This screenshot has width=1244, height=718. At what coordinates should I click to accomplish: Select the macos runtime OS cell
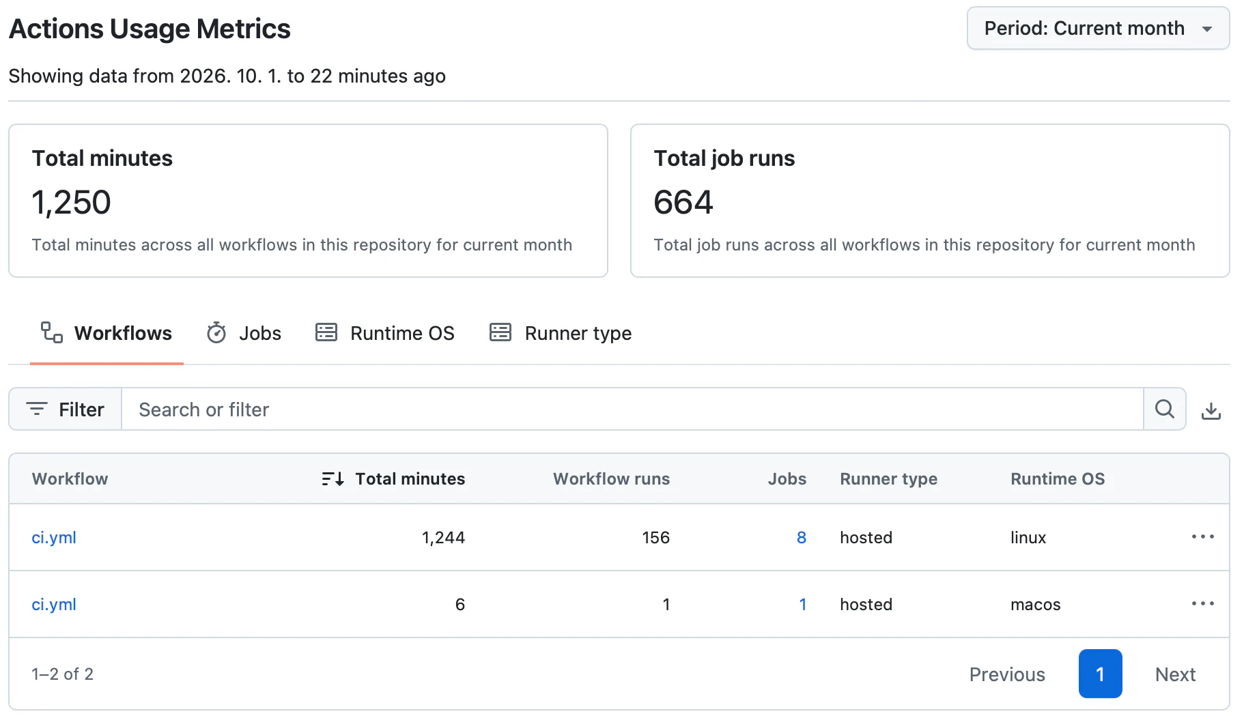tap(1035, 605)
